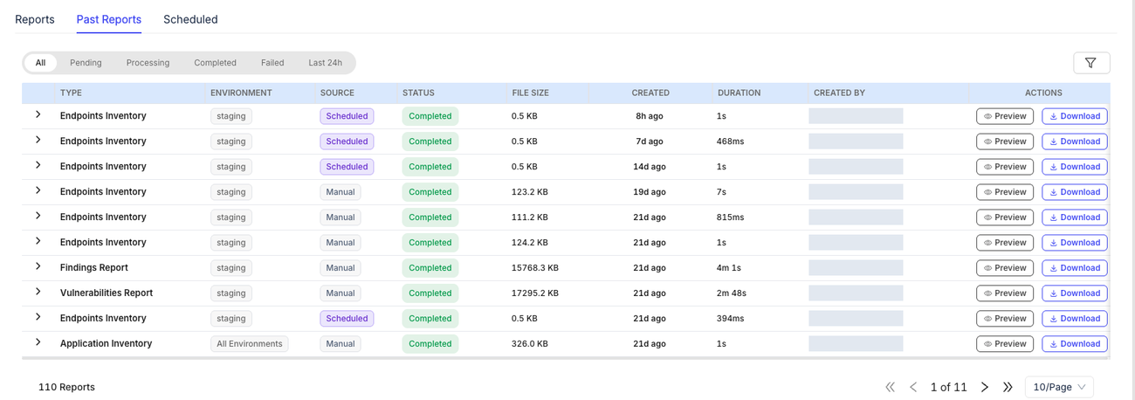
Task: Open the Scheduled tab
Action: coord(190,19)
